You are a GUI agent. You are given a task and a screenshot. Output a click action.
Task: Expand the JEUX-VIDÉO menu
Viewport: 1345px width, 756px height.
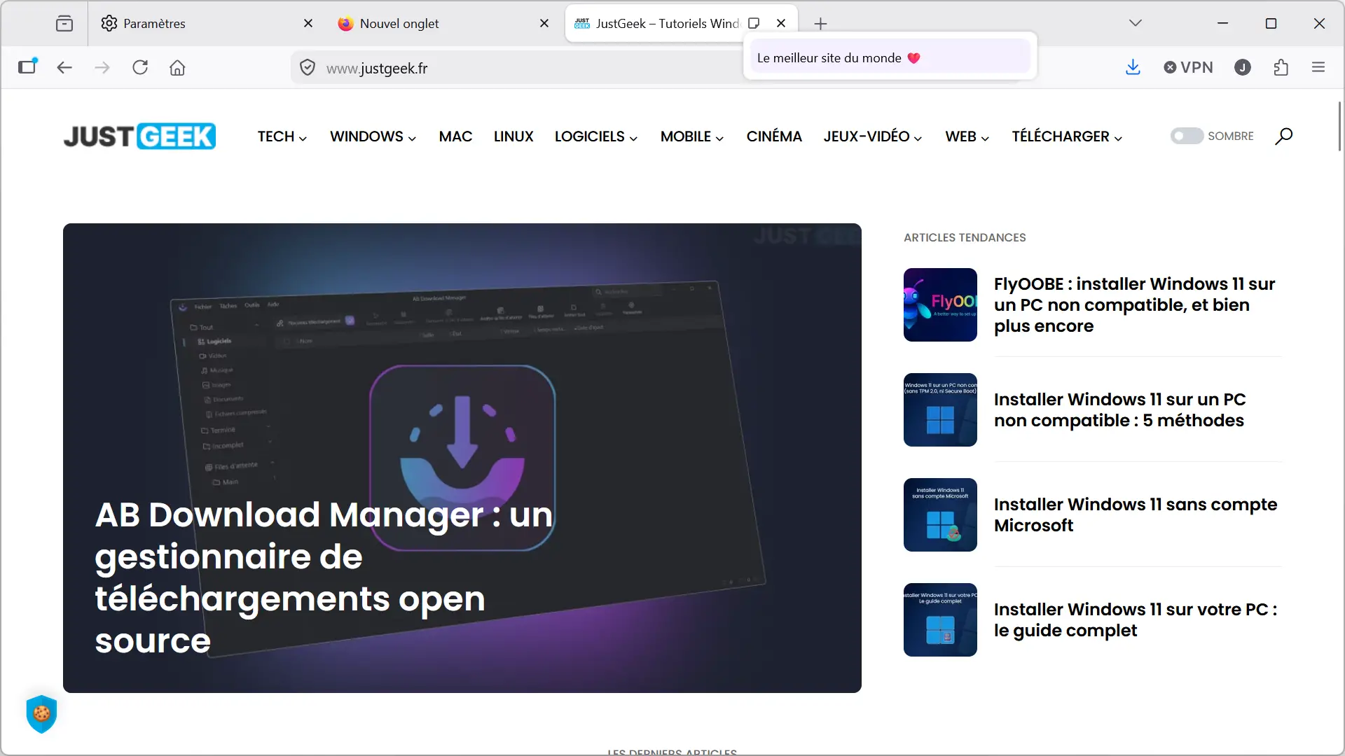click(873, 136)
